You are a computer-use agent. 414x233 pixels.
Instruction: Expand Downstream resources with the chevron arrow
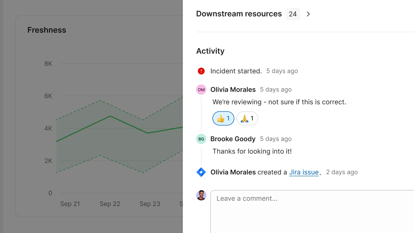click(x=308, y=14)
